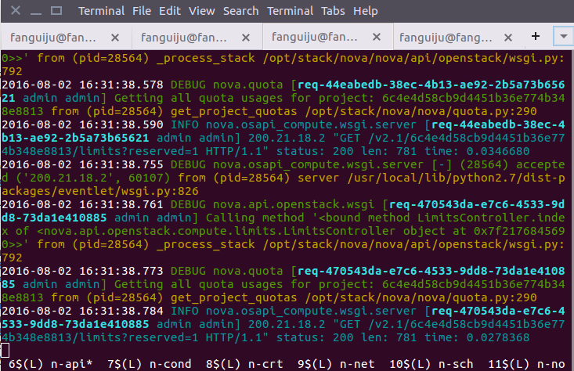
Task: Click the 10$(L) n-sch screen window entry
Action: pos(431,364)
